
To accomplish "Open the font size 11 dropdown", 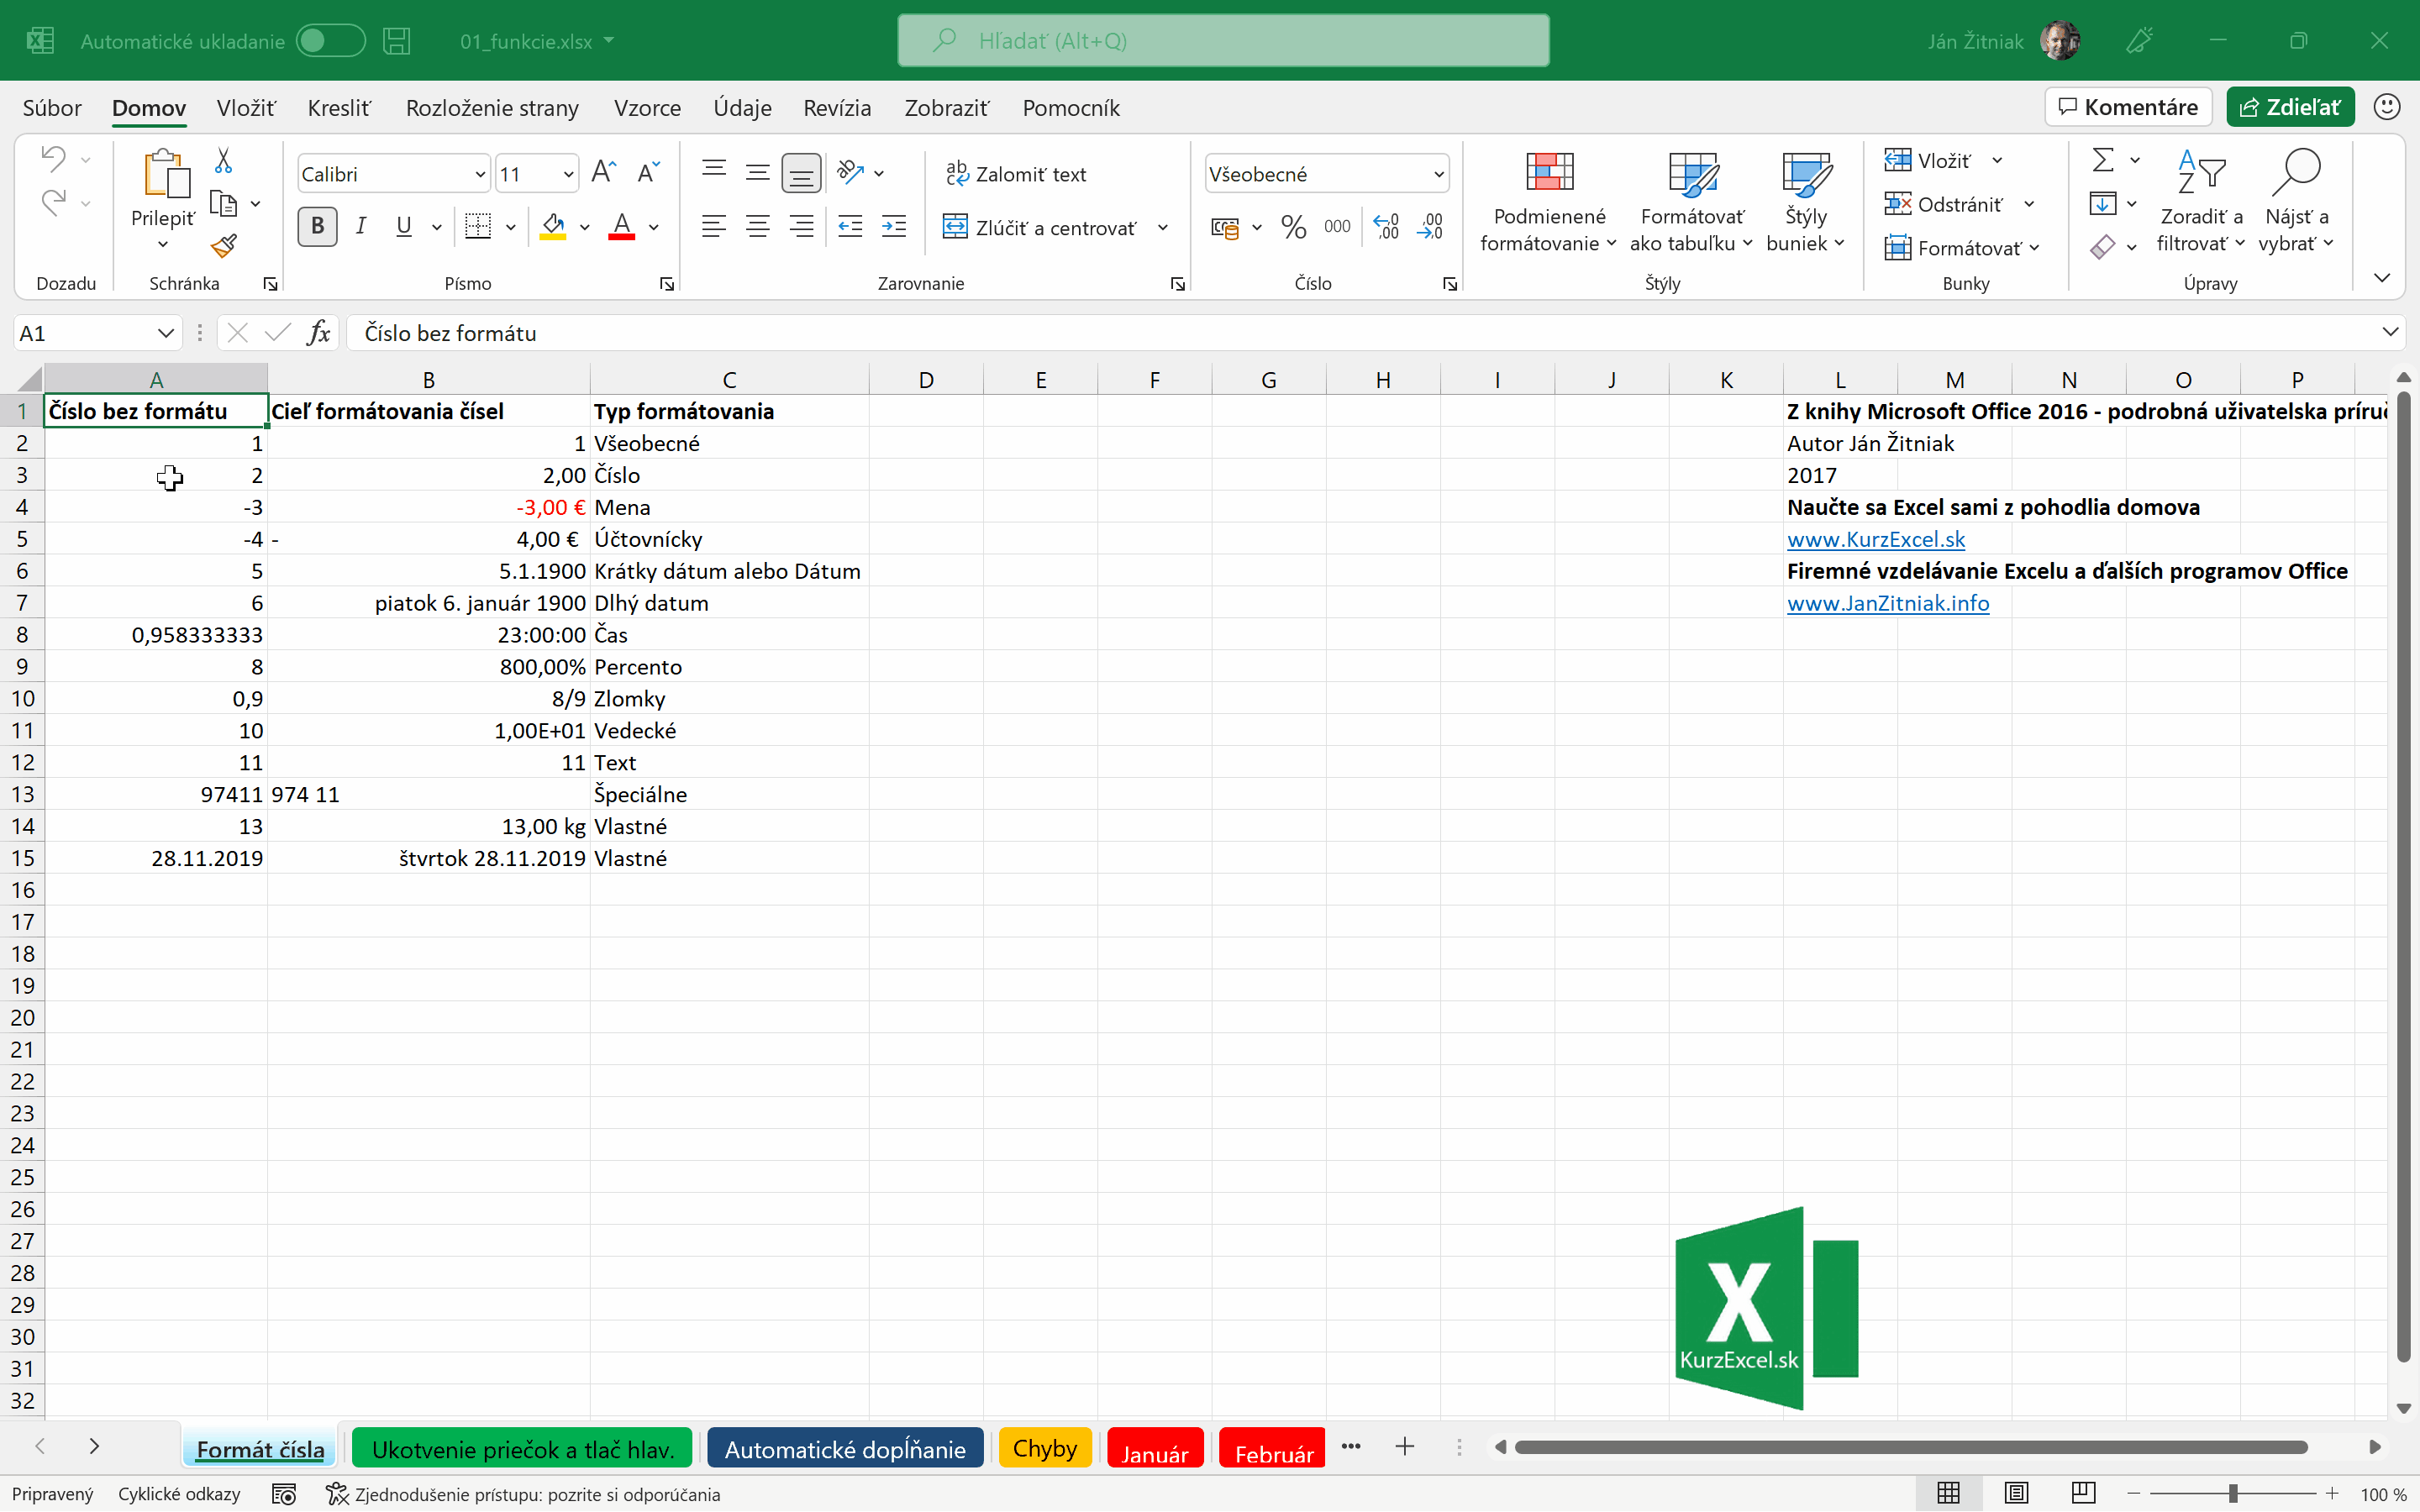I will click(568, 174).
